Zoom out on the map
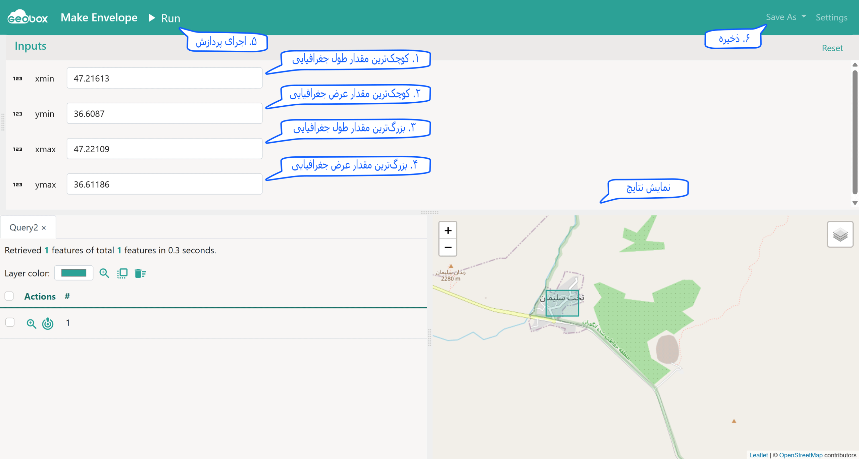859x459 pixels. click(448, 248)
